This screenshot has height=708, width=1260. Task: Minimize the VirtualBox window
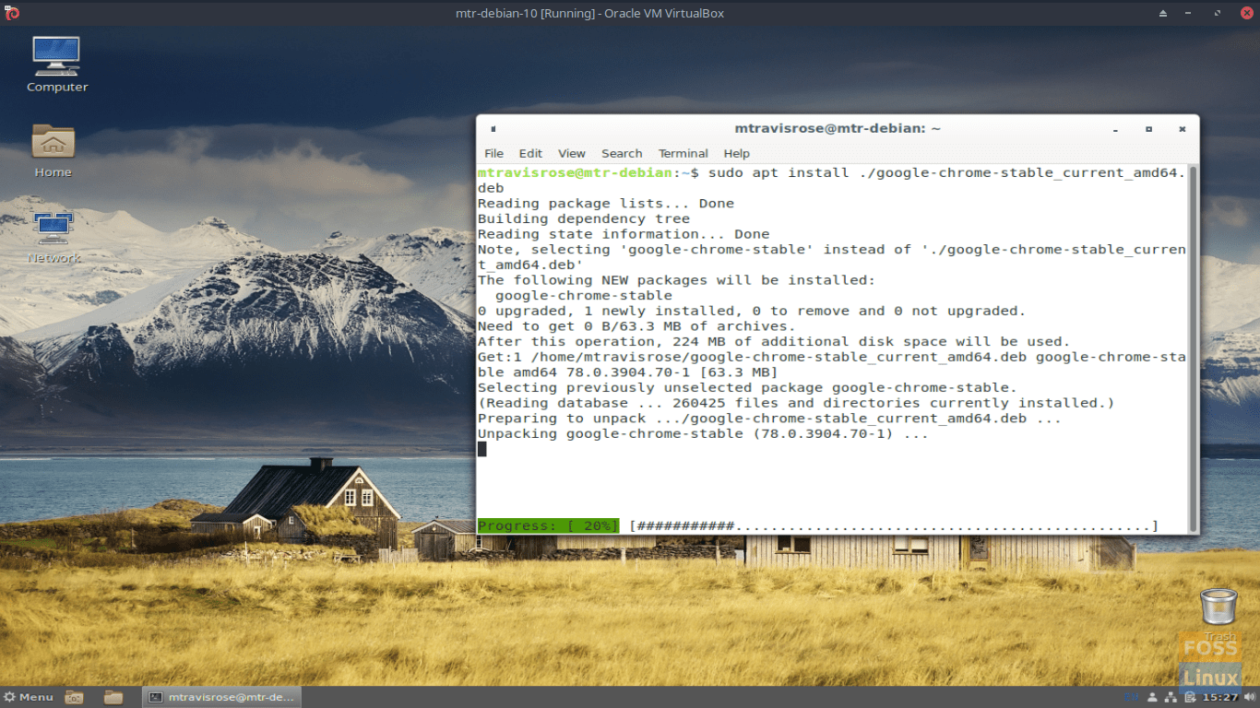(1189, 13)
